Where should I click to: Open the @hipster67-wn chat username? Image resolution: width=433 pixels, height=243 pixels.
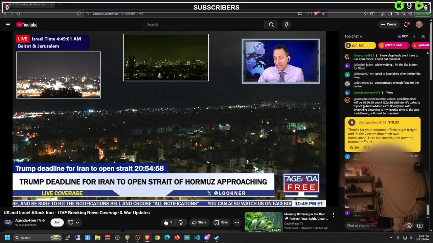[x=364, y=74]
